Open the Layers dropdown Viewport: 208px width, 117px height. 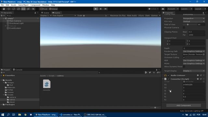(186, 9)
